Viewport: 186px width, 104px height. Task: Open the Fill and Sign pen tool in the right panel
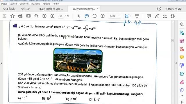182,82
